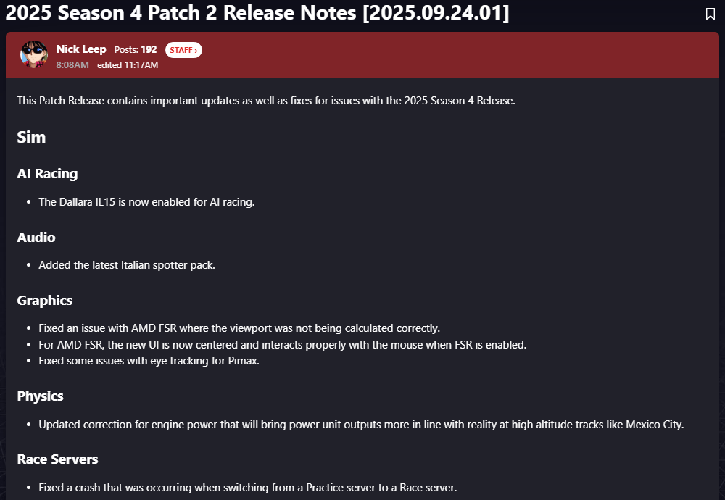Click the Race Servers heading
The height and width of the screenshot is (500, 725).
58,459
